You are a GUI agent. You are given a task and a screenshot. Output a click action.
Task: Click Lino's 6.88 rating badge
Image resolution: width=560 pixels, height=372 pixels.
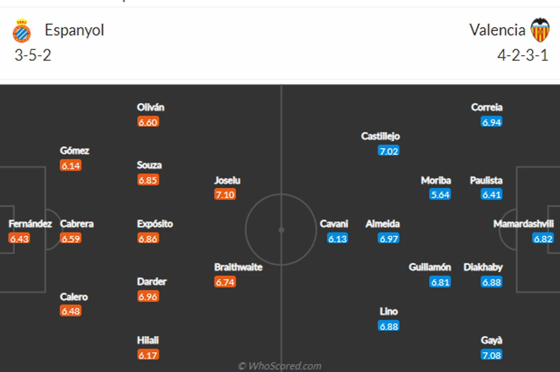(389, 326)
